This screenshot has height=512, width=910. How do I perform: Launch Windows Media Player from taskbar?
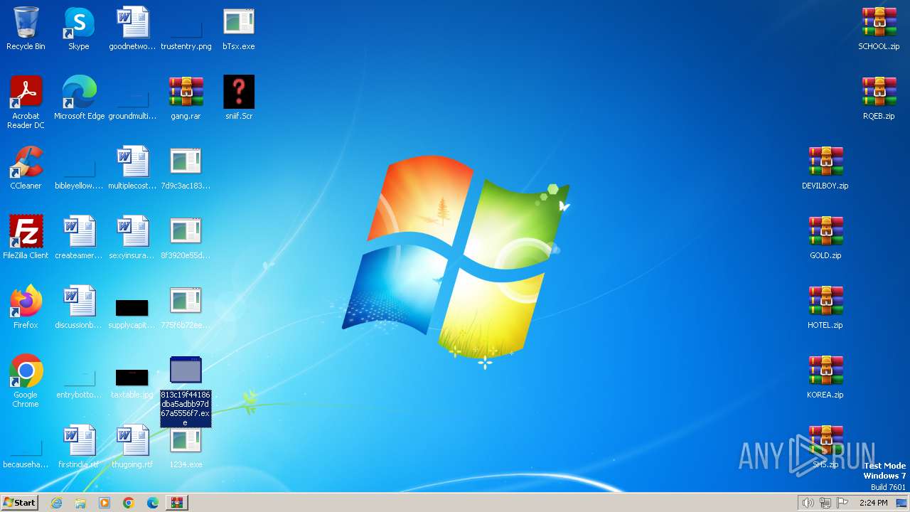tap(105, 503)
